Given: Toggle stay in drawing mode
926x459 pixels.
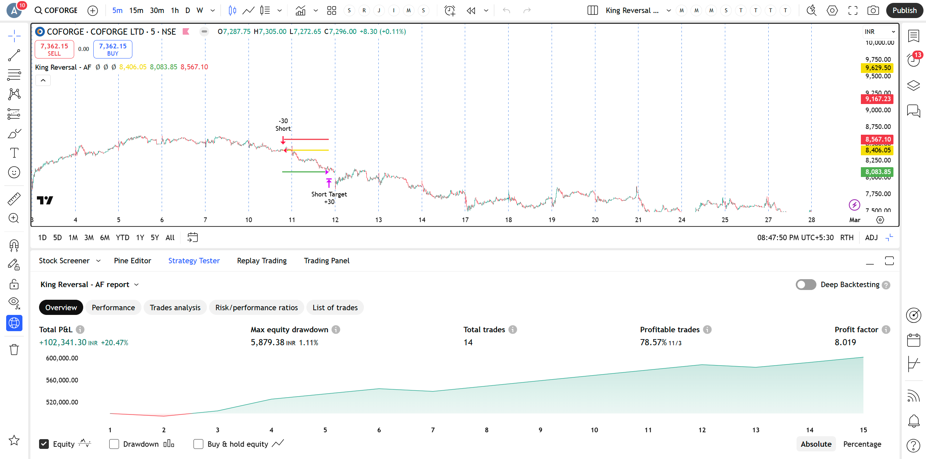Looking at the screenshot, I should click(x=14, y=265).
